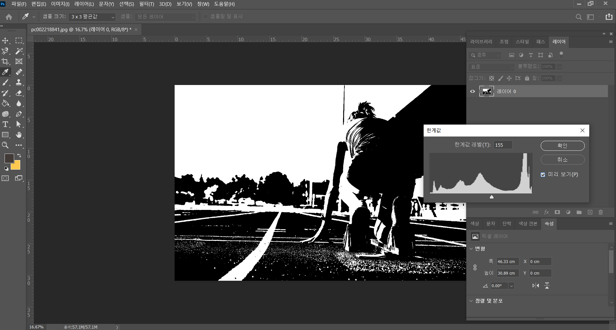This screenshot has width=616, height=330.
Task: Switch to the 조정 panel tab
Action: tap(504, 42)
